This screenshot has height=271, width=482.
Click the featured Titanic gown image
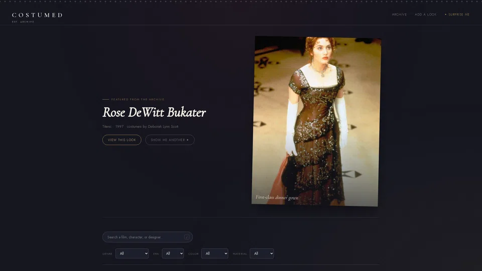pyautogui.click(x=316, y=121)
